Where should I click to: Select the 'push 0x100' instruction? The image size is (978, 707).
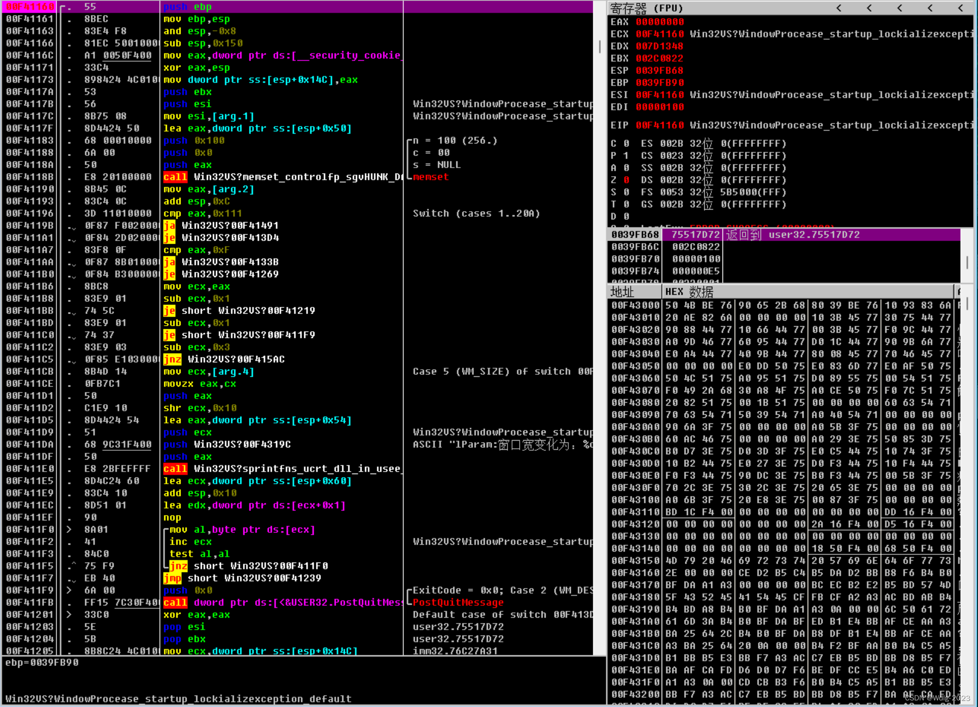[x=194, y=141]
